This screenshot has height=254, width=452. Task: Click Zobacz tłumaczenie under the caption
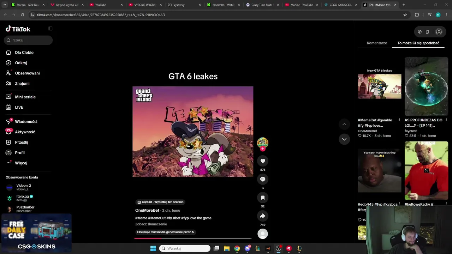click(x=151, y=224)
